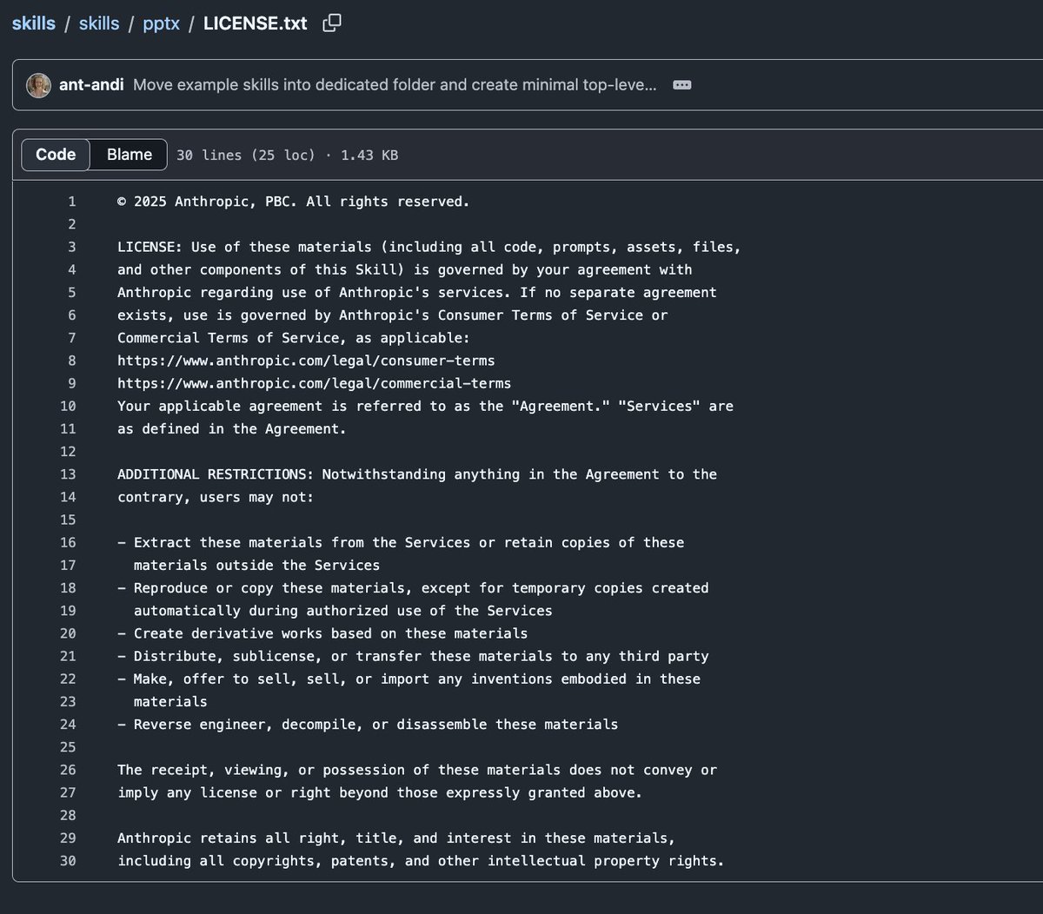1043x914 pixels.
Task: Open the second skills breadcrumb folder
Action: 99,23
